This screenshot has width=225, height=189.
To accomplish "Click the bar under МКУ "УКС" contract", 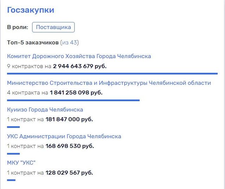I will (11, 180).
